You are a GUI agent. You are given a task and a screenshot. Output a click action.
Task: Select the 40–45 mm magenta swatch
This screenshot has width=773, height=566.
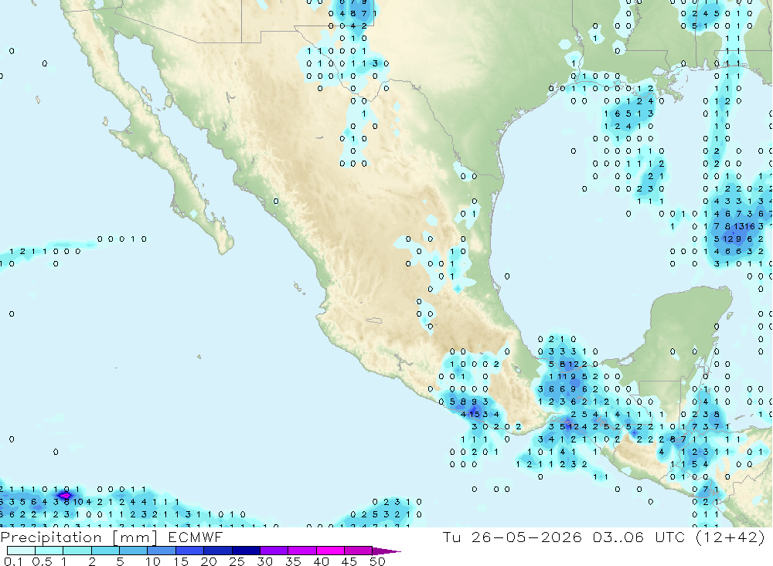click(x=330, y=551)
